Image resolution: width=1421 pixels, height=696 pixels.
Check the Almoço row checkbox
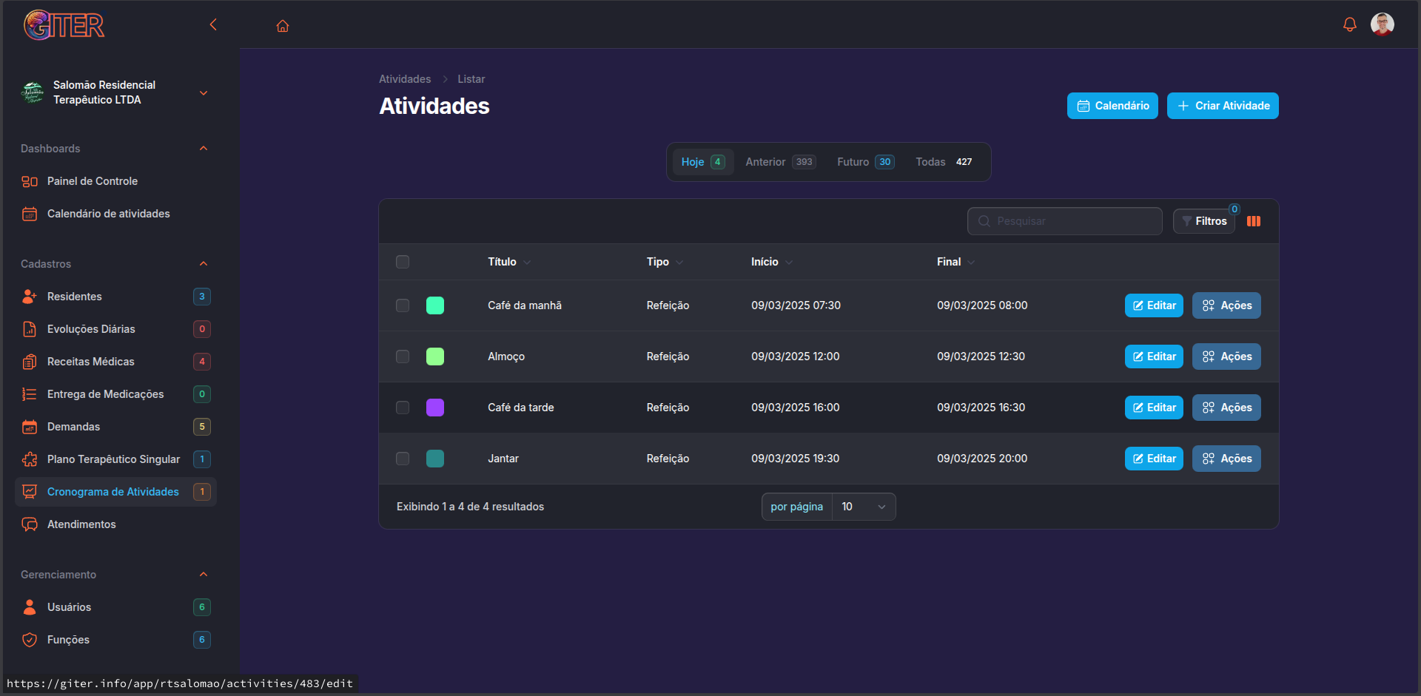[x=403, y=357]
